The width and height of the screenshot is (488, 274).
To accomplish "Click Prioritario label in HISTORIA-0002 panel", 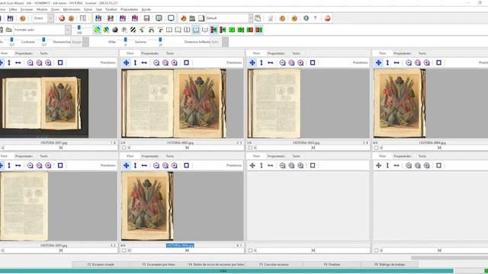I will (x=234, y=62).
